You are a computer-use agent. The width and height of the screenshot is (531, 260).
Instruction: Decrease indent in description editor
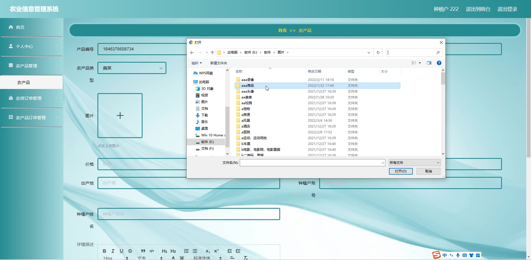(230, 251)
